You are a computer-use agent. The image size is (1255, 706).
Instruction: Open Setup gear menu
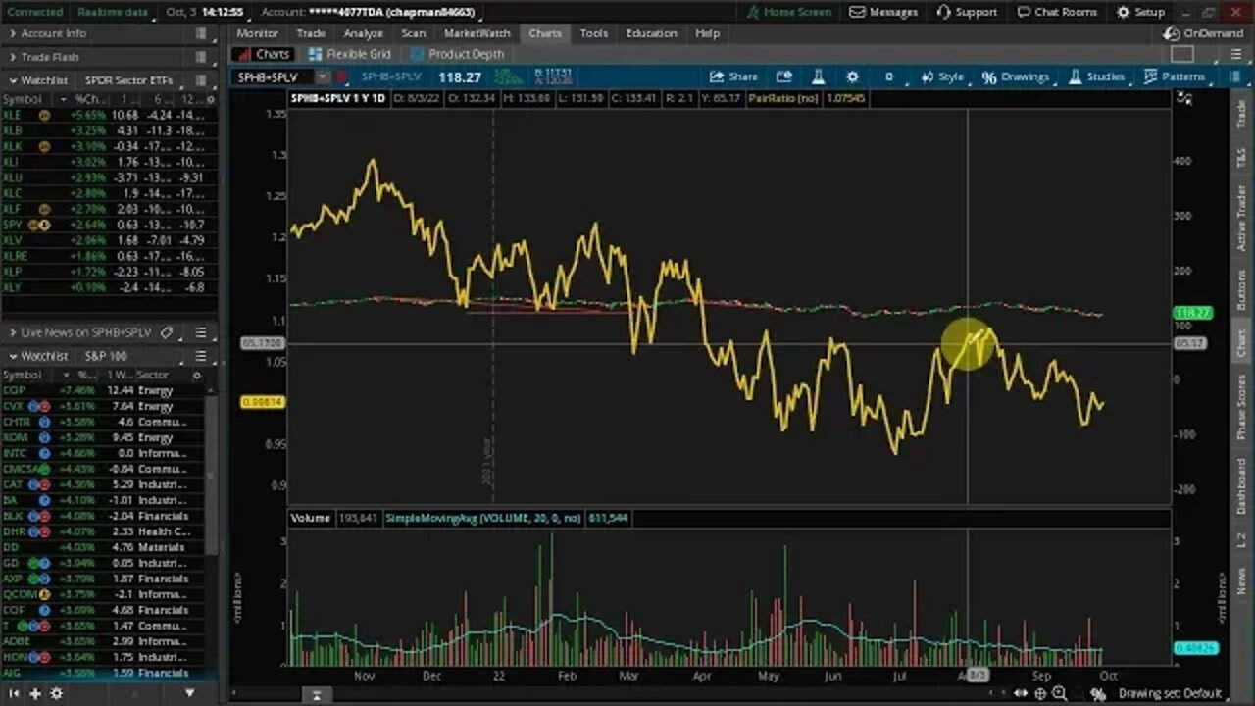(x=1140, y=12)
